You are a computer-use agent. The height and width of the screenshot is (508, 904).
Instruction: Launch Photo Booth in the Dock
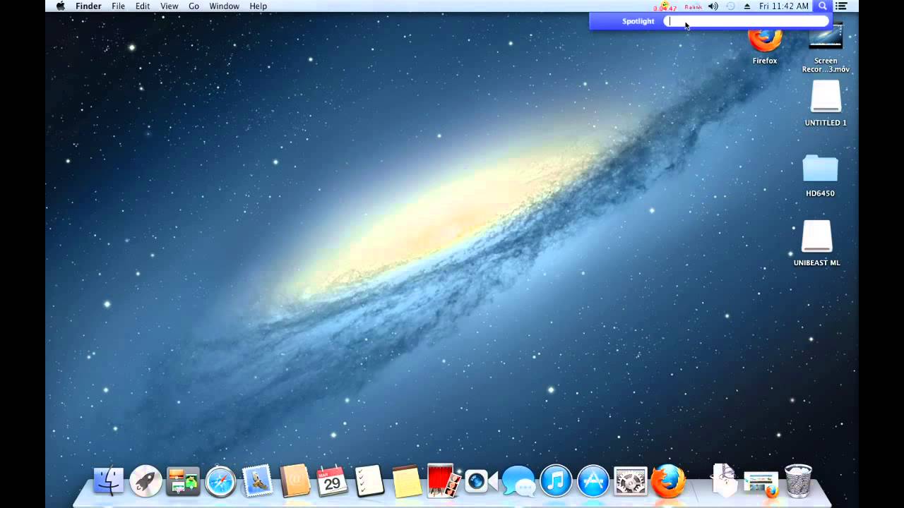pos(444,480)
